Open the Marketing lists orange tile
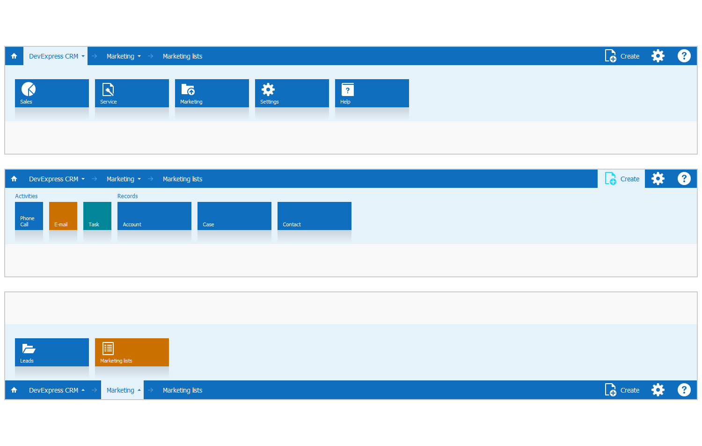Viewport: 702px width, 446px height. [x=132, y=351]
